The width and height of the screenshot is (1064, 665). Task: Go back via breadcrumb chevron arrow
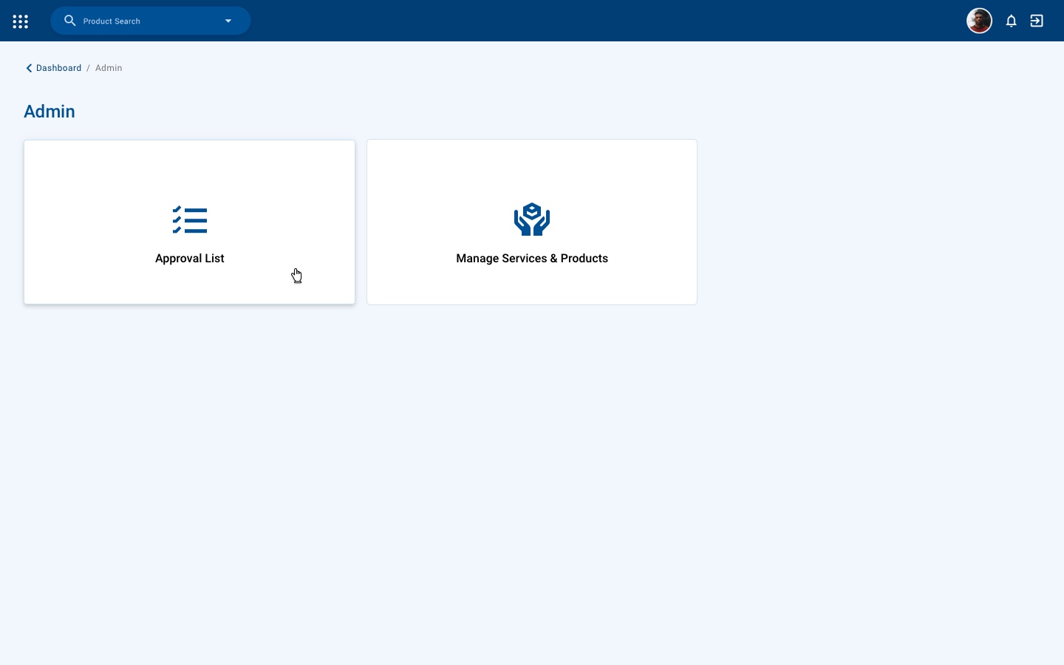[x=29, y=68]
